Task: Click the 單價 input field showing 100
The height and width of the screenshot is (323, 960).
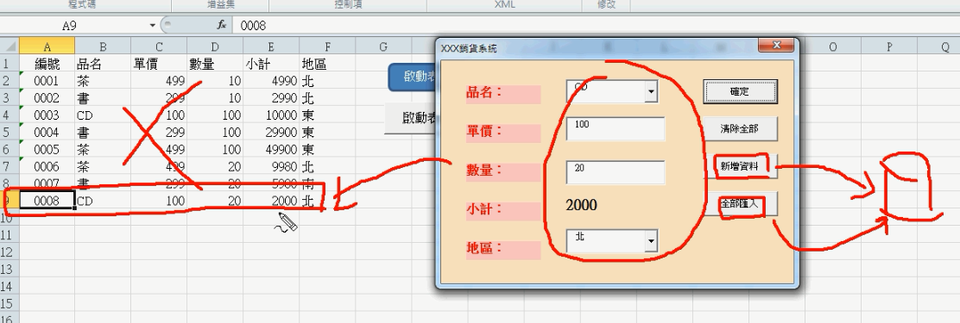Action: point(616,129)
